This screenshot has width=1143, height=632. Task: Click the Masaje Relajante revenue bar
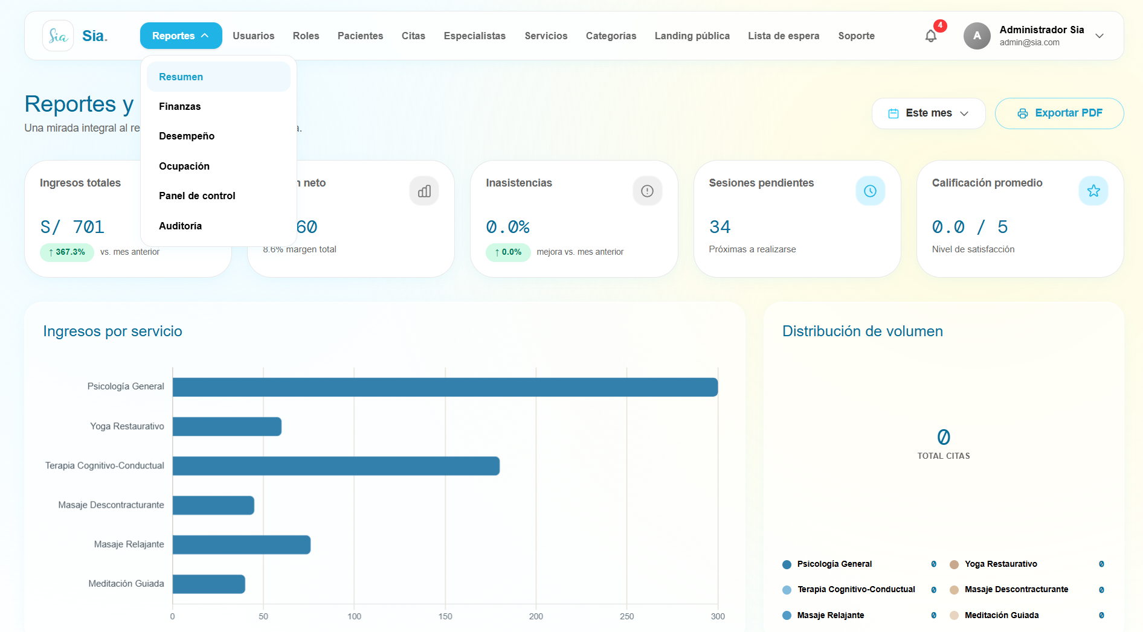[242, 544]
